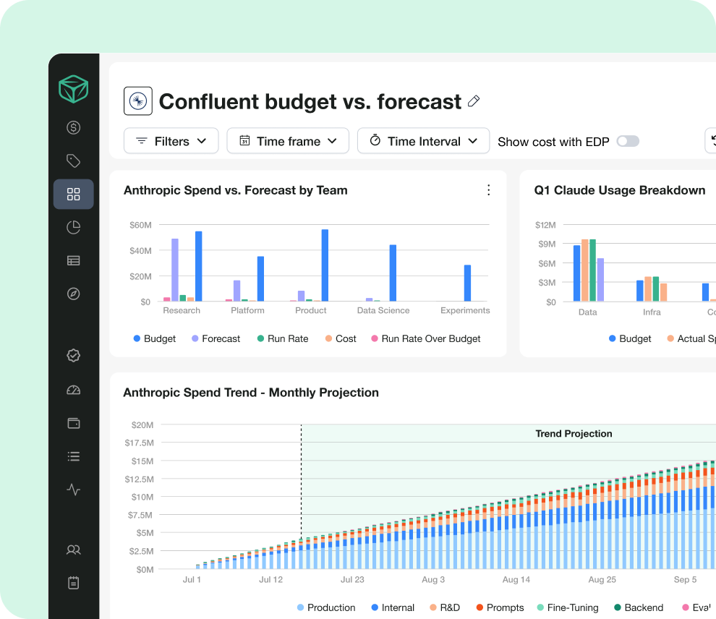Toggle the Budget legend in Q1 Claude Usage chart
Viewport: 716px width, 619px height.
click(x=630, y=338)
